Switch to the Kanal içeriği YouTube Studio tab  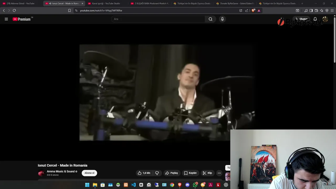tap(106, 3)
